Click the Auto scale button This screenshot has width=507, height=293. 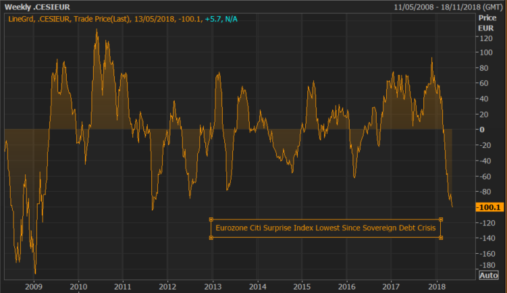point(489,275)
